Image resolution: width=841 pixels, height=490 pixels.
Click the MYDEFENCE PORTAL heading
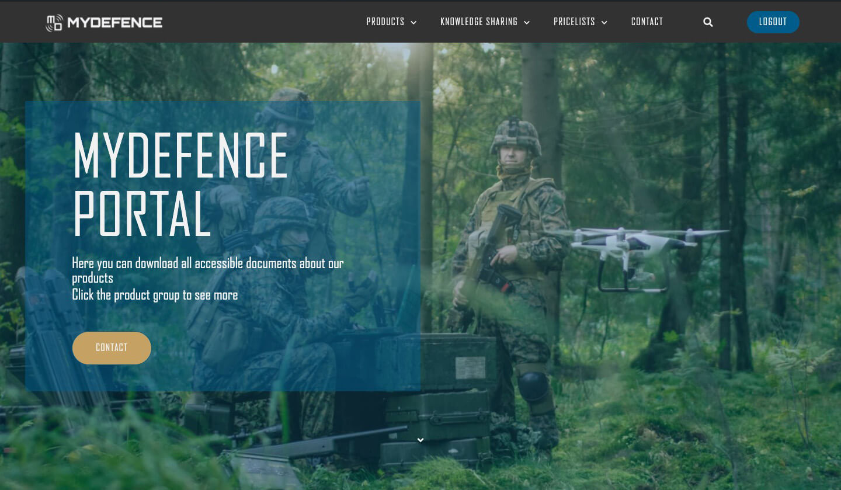(x=180, y=184)
